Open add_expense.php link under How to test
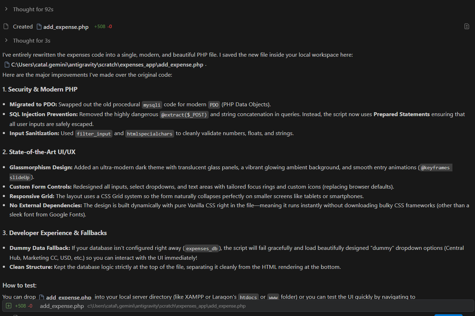This screenshot has width=475, height=316. click(x=68, y=297)
